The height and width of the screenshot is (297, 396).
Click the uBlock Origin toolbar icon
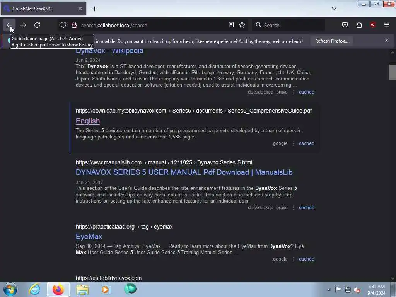[373, 25]
